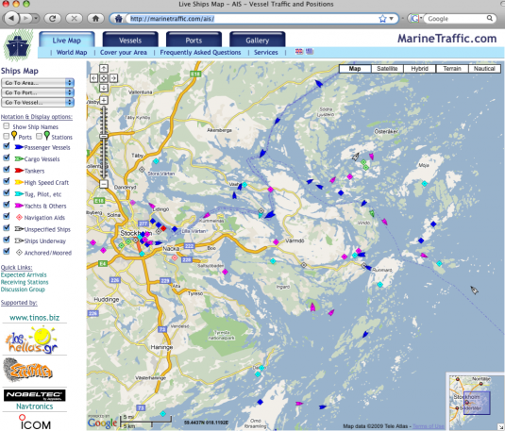Image resolution: width=505 pixels, height=431 pixels.
Task: Click the browser home icon
Action: (x=95, y=18)
